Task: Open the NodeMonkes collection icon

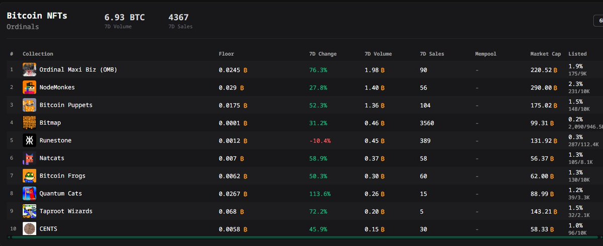Action: point(30,88)
